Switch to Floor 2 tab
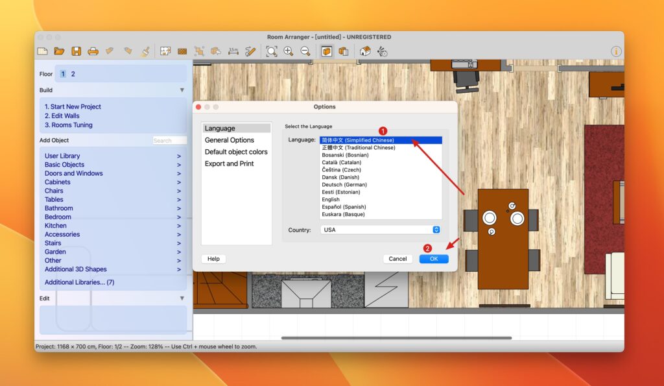Viewport: 664px width, 386px height. pyautogui.click(x=71, y=74)
